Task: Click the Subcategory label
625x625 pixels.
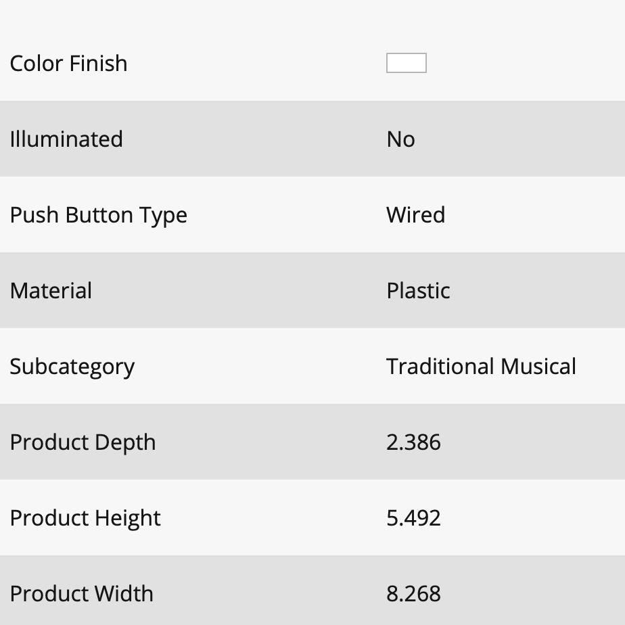Action: pyautogui.click(x=72, y=367)
